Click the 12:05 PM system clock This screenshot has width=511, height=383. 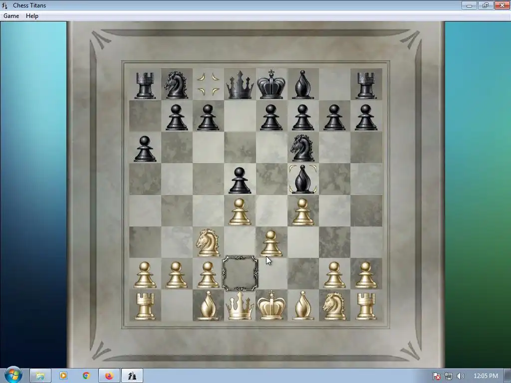(x=486, y=376)
